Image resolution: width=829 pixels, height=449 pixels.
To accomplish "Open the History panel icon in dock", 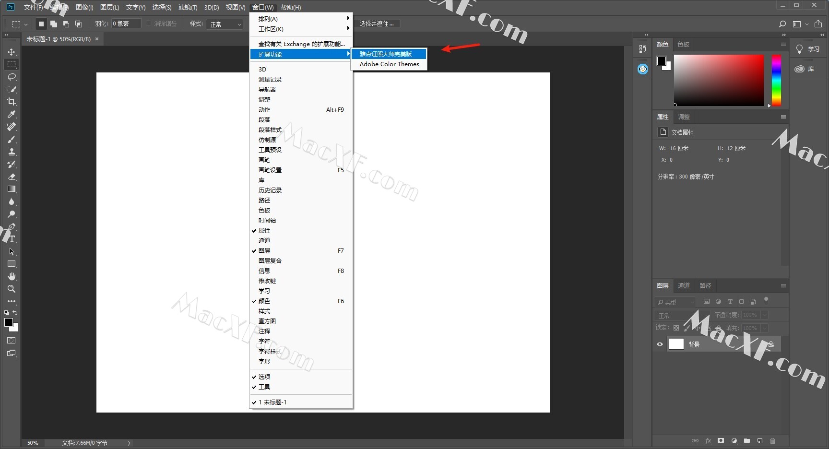I will pyautogui.click(x=643, y=49).
